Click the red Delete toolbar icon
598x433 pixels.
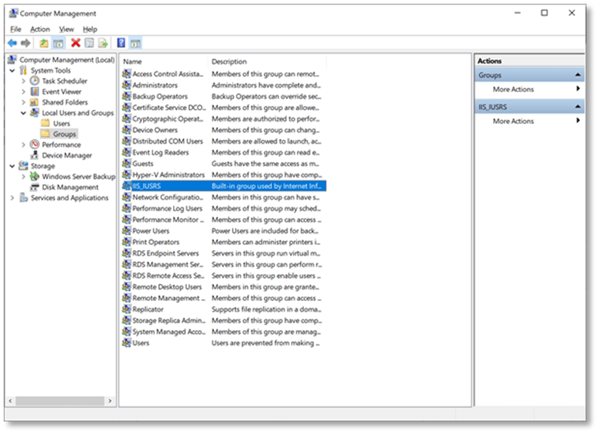click(76, 43)
